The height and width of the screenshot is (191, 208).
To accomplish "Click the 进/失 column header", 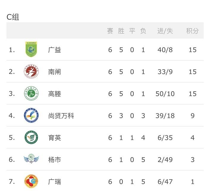I will coord(165,31).
